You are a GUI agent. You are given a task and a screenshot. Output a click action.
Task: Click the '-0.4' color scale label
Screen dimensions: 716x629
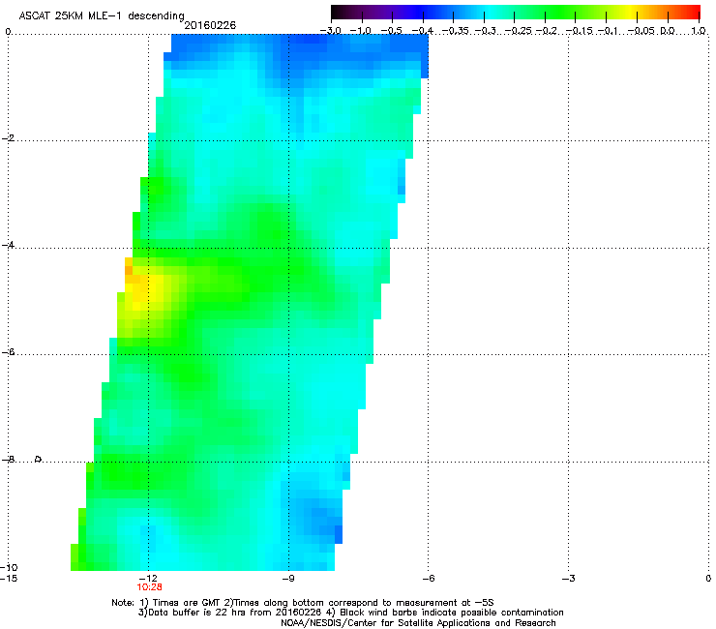[423, 31]
